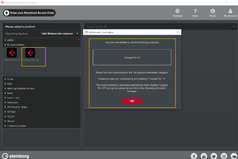Click the "Please select a product" heading
The height and width of the screenshot is (159, 238).
pyautogui.click(x=20, y=26)
